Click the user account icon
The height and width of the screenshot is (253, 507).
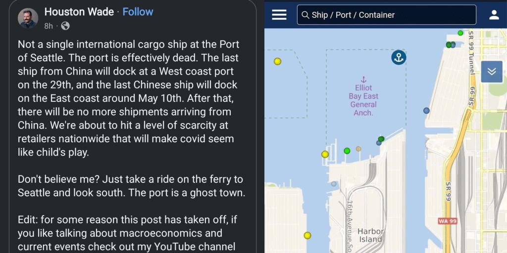point(494,15)
